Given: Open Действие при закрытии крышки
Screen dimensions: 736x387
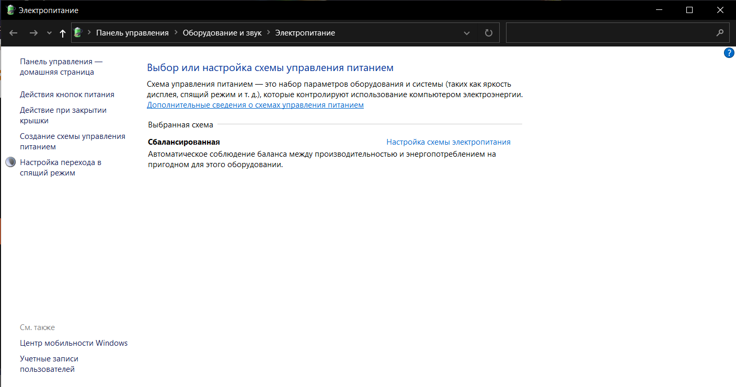Looking at the screenshot, I should coord(63,115).
